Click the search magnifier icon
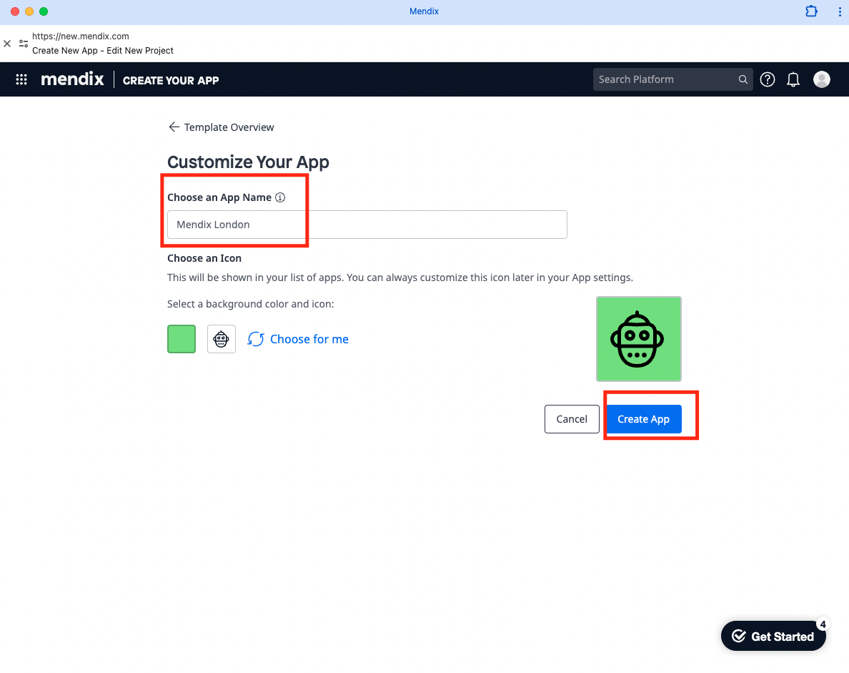This screenshot has height=673, width=849. [x=743, y=79]
